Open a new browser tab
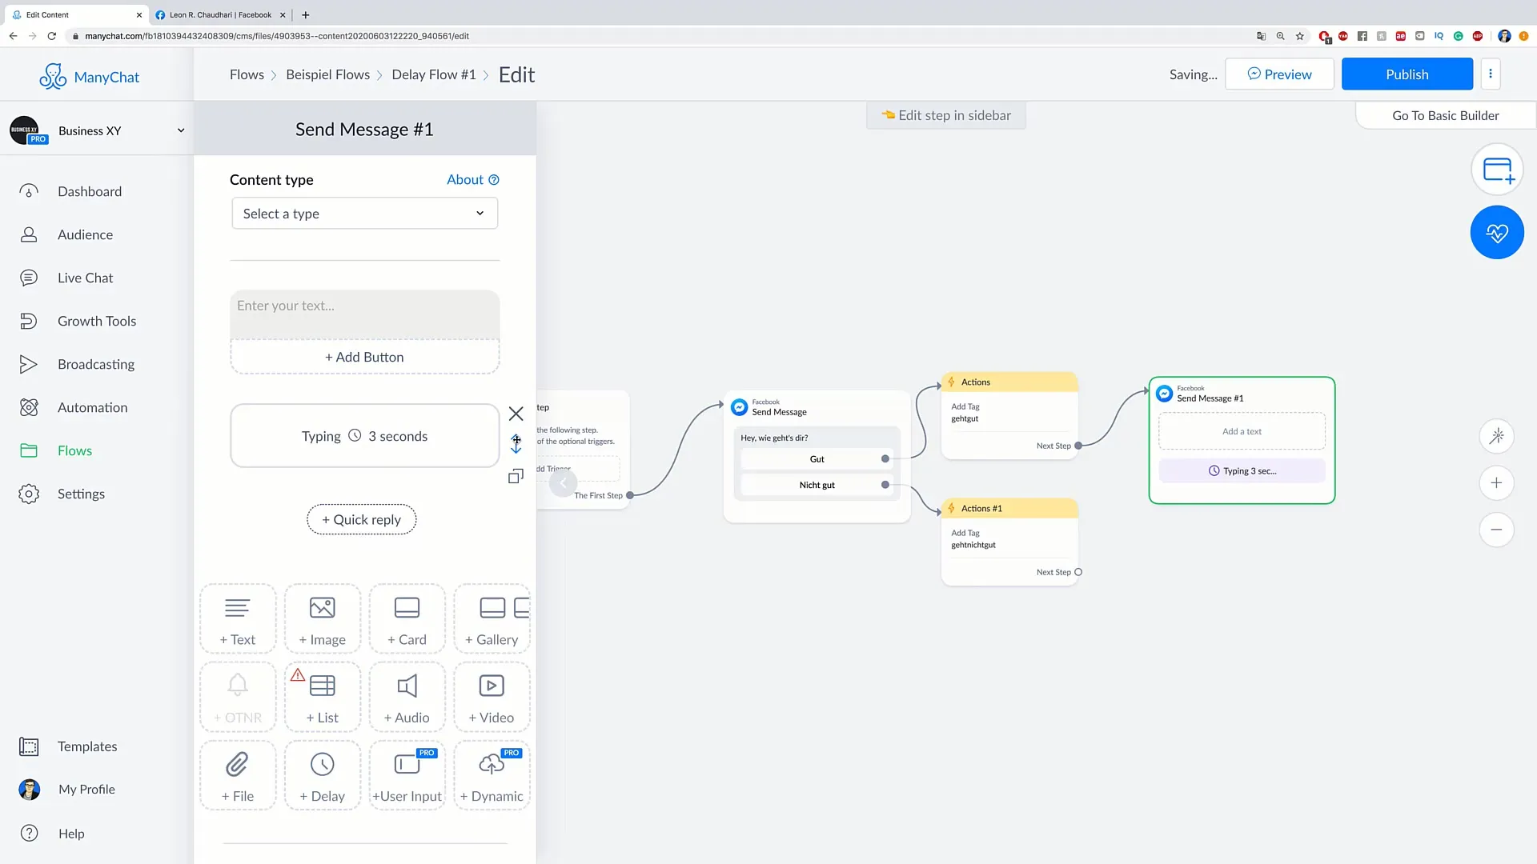 click(x=305, y=14)
